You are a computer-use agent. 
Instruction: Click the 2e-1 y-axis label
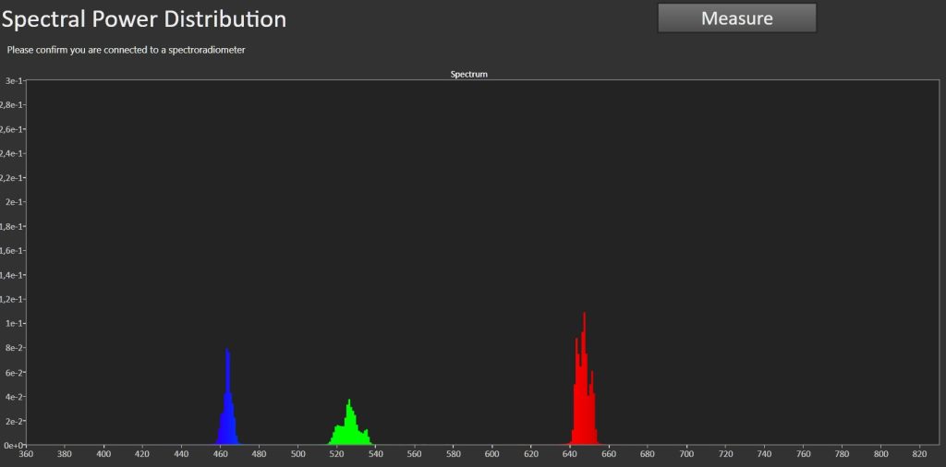12,202
